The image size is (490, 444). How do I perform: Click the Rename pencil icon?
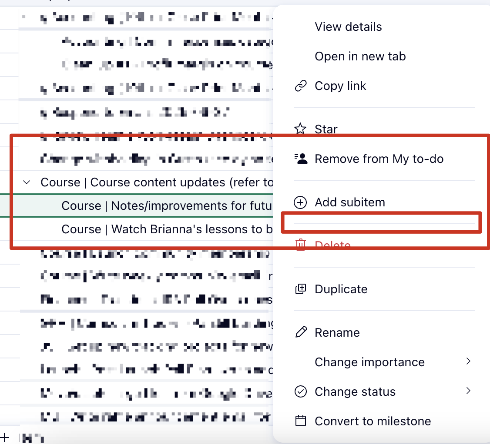(x=301, y=332)
